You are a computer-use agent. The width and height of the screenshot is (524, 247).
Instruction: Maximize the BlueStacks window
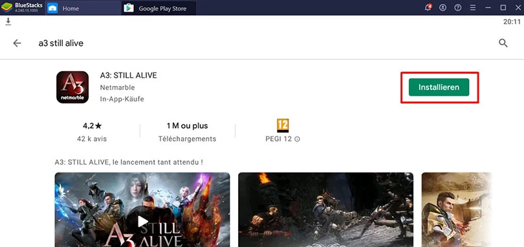[503, 7]
